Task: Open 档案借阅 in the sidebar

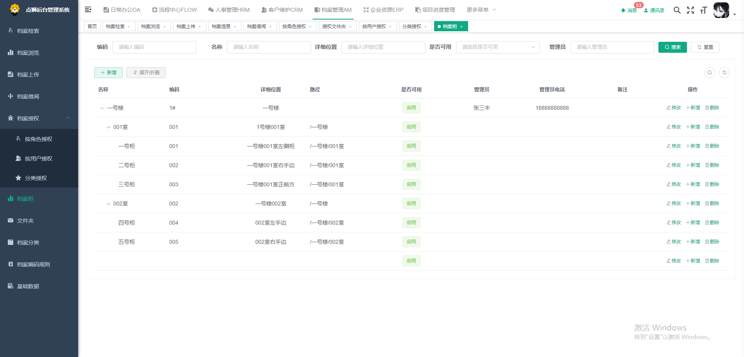Action: (x=39, y=96)
